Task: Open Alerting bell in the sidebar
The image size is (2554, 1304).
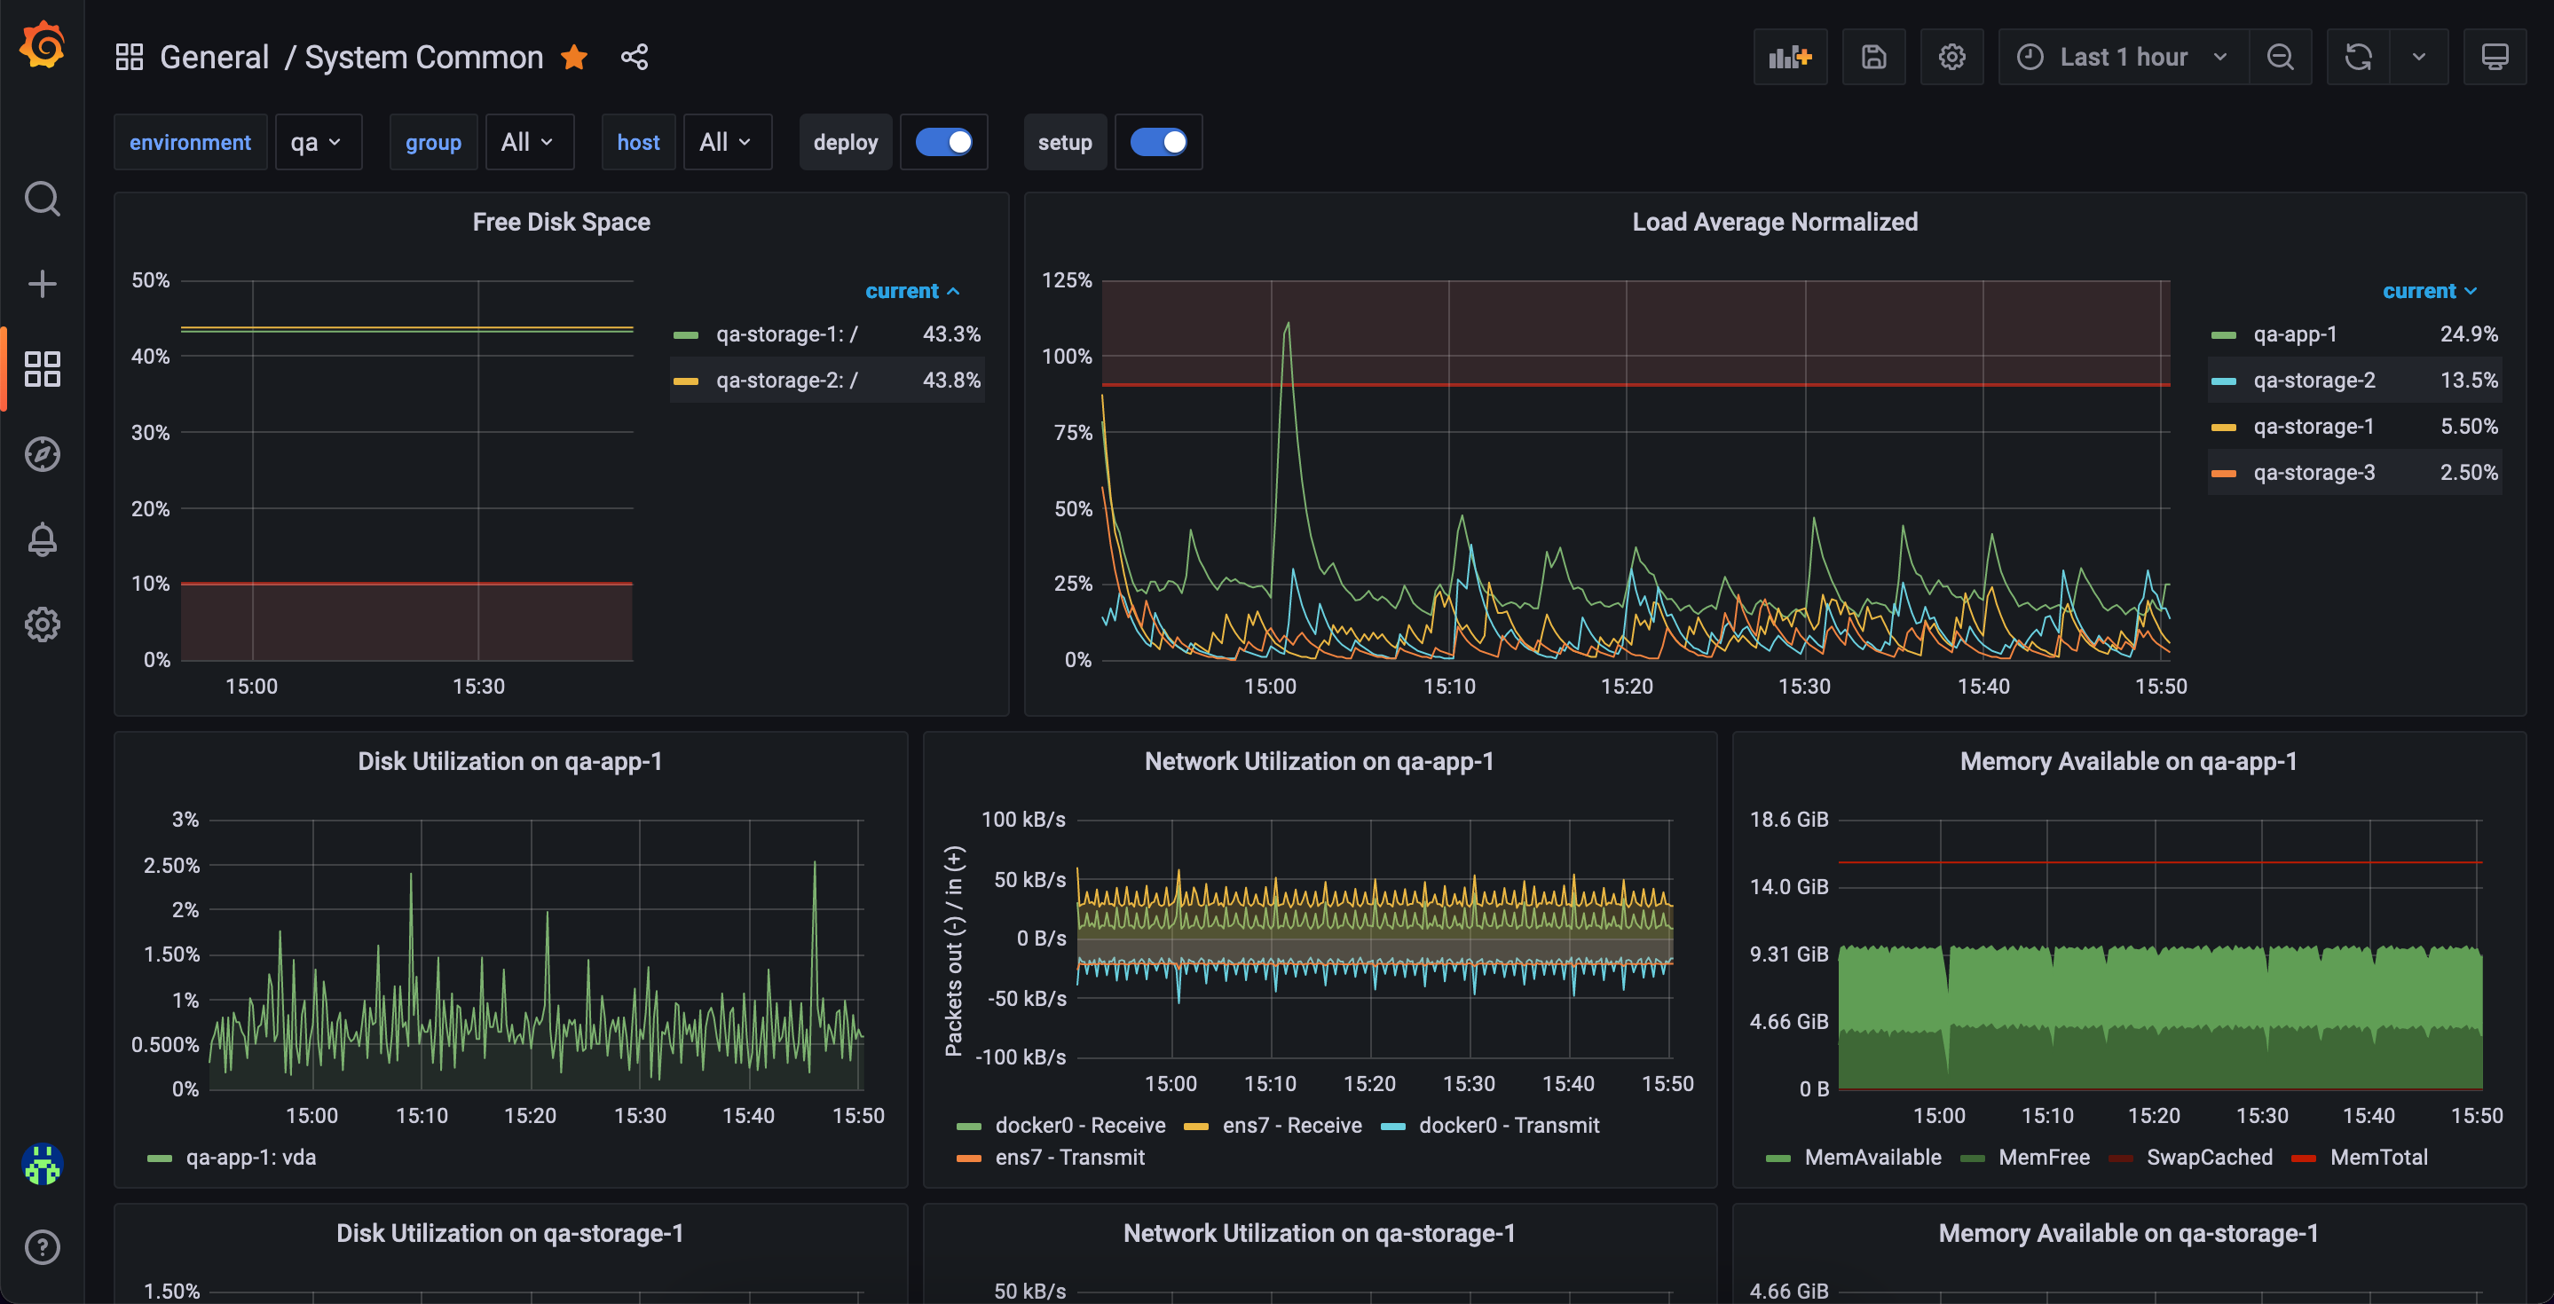Action: 43,539
